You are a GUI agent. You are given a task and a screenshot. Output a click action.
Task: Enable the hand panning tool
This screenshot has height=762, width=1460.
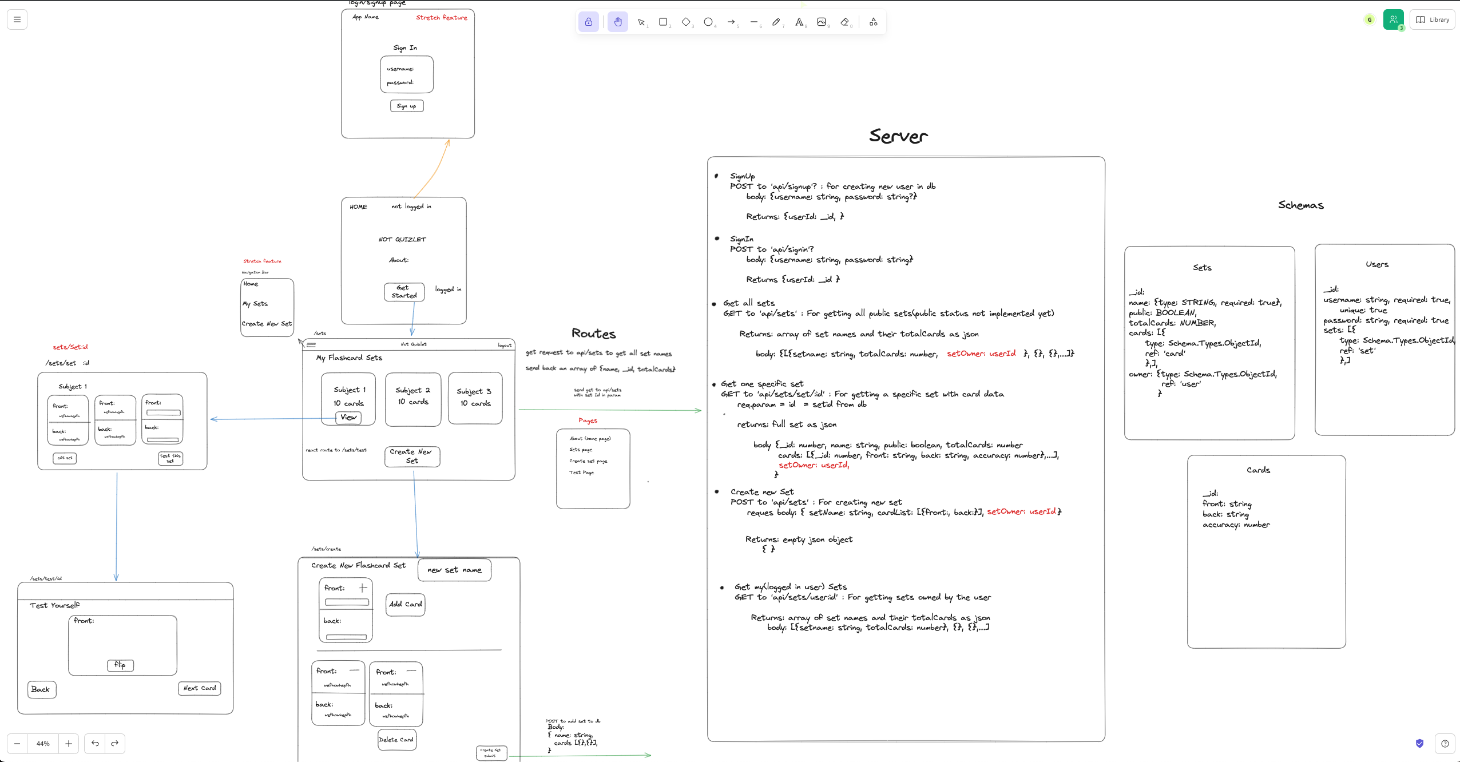[x=617, y=22]
